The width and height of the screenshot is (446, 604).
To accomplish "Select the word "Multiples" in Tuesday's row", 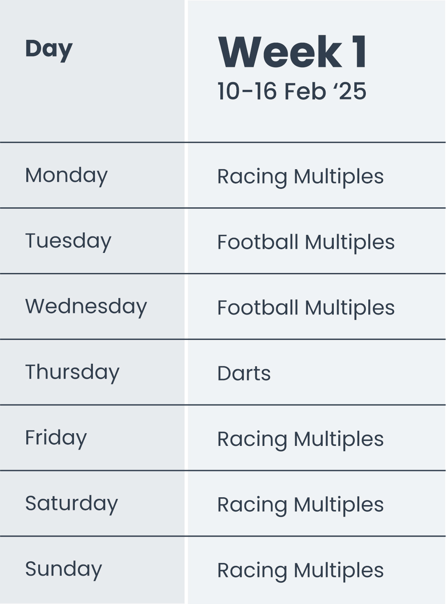I will point(350,242).
